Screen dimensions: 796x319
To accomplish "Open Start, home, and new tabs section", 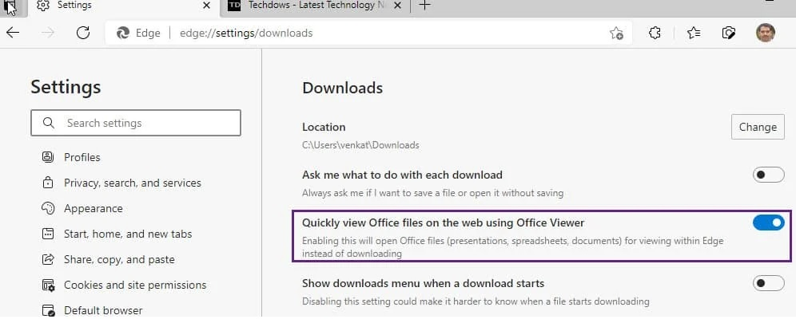I will point(128,234).
